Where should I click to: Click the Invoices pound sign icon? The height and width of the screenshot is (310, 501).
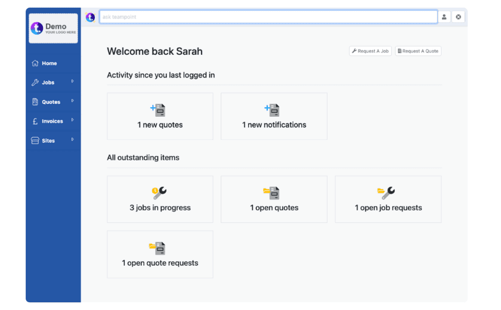click(x=35, y=122)
